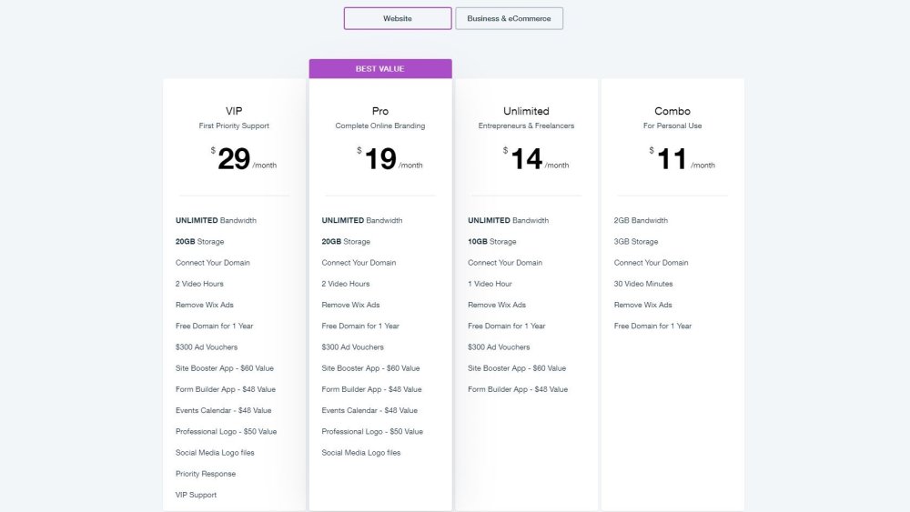The image size is (910, 512).
Task: Select the Website plans tab
Action: click(398, 18)
